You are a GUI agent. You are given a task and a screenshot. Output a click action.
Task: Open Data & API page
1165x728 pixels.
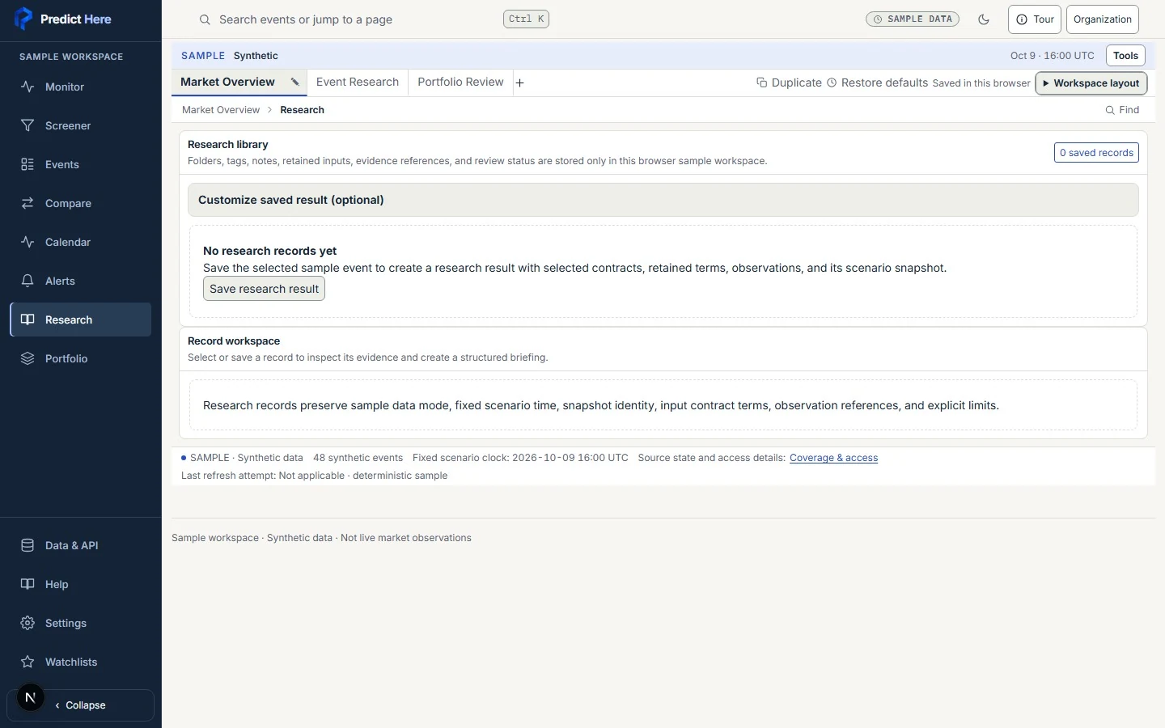coord(81,545)
